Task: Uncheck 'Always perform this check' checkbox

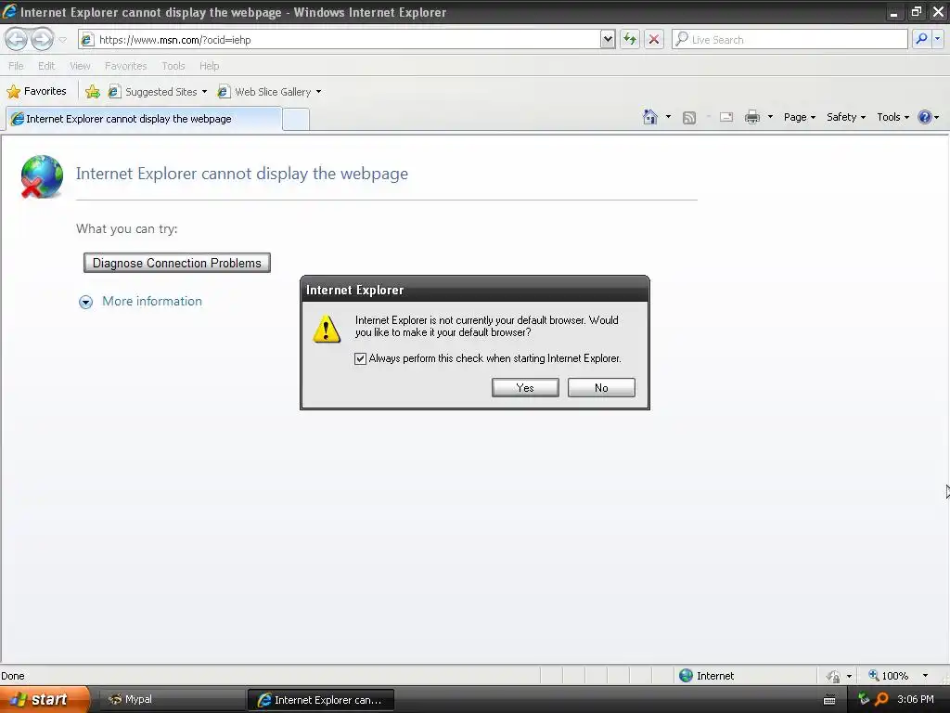Action: [361, 358]
